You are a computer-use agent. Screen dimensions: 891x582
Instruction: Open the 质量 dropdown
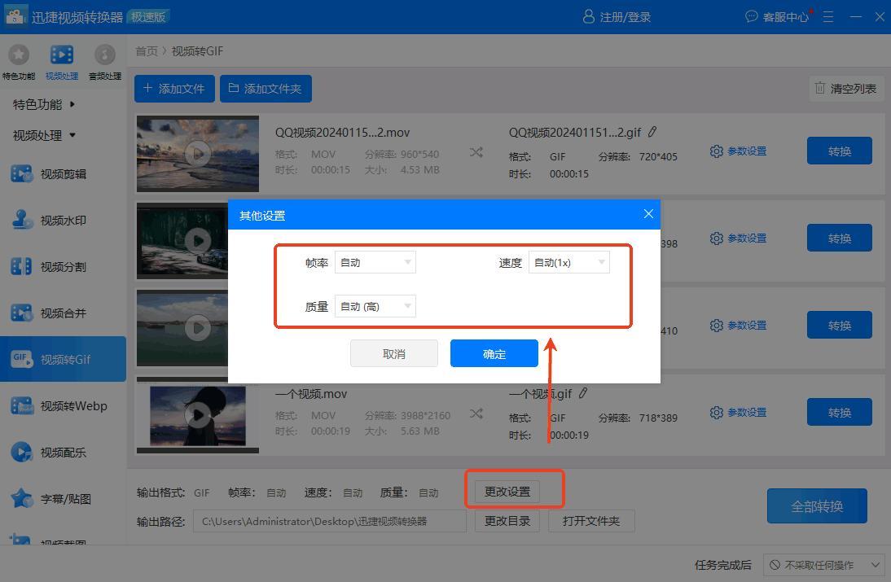click(375, 306)
